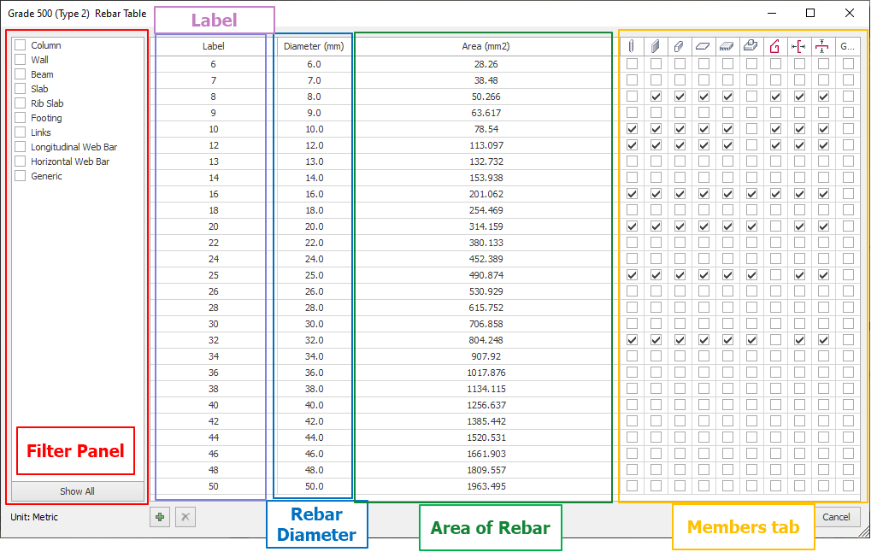
Task: Click the Area (mm2) column header
Action: coord(485,46)
